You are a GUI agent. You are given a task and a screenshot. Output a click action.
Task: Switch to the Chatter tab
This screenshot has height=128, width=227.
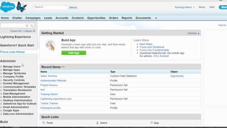(17, 18)
